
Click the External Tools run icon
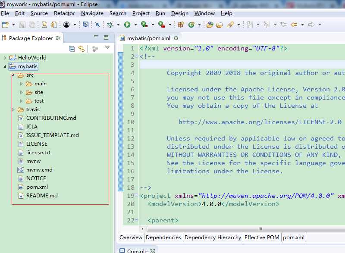click(162, 25)
